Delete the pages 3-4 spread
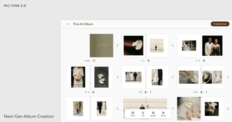The width and height of the screenshot is (232, 122). (x=204, y=61)
